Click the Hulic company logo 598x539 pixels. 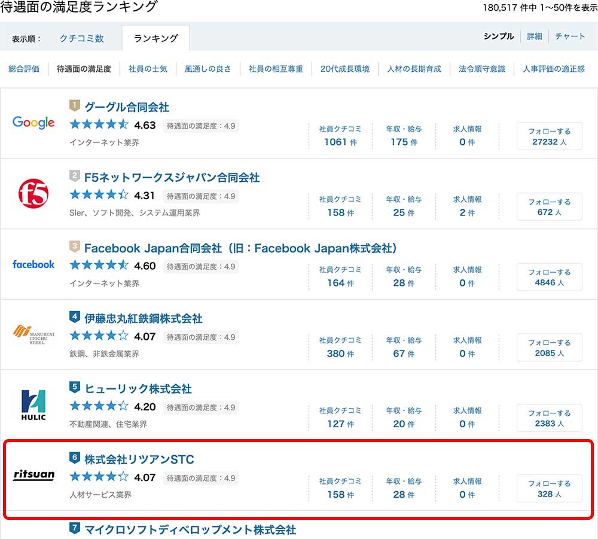coord(33,405)
